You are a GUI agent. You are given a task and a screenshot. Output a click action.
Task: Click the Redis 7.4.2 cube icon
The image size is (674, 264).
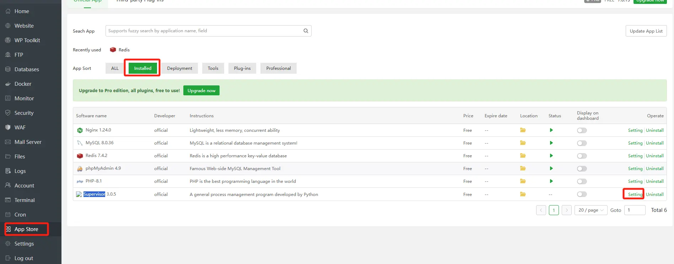click(80, 156)
